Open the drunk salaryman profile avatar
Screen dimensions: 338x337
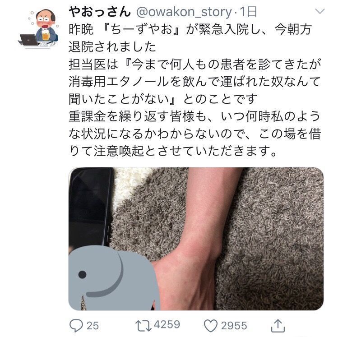pos(40,28)
